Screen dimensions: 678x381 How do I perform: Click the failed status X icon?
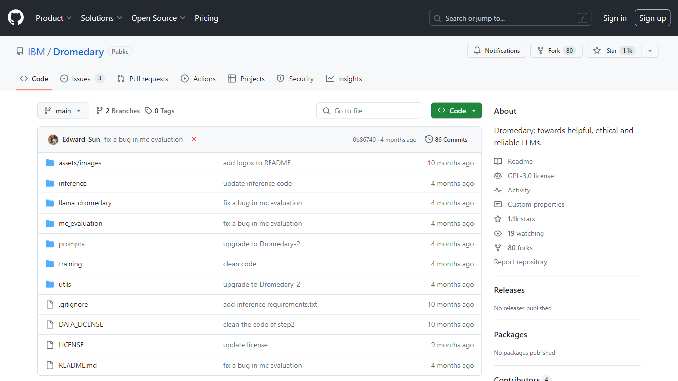coord(194,139)
